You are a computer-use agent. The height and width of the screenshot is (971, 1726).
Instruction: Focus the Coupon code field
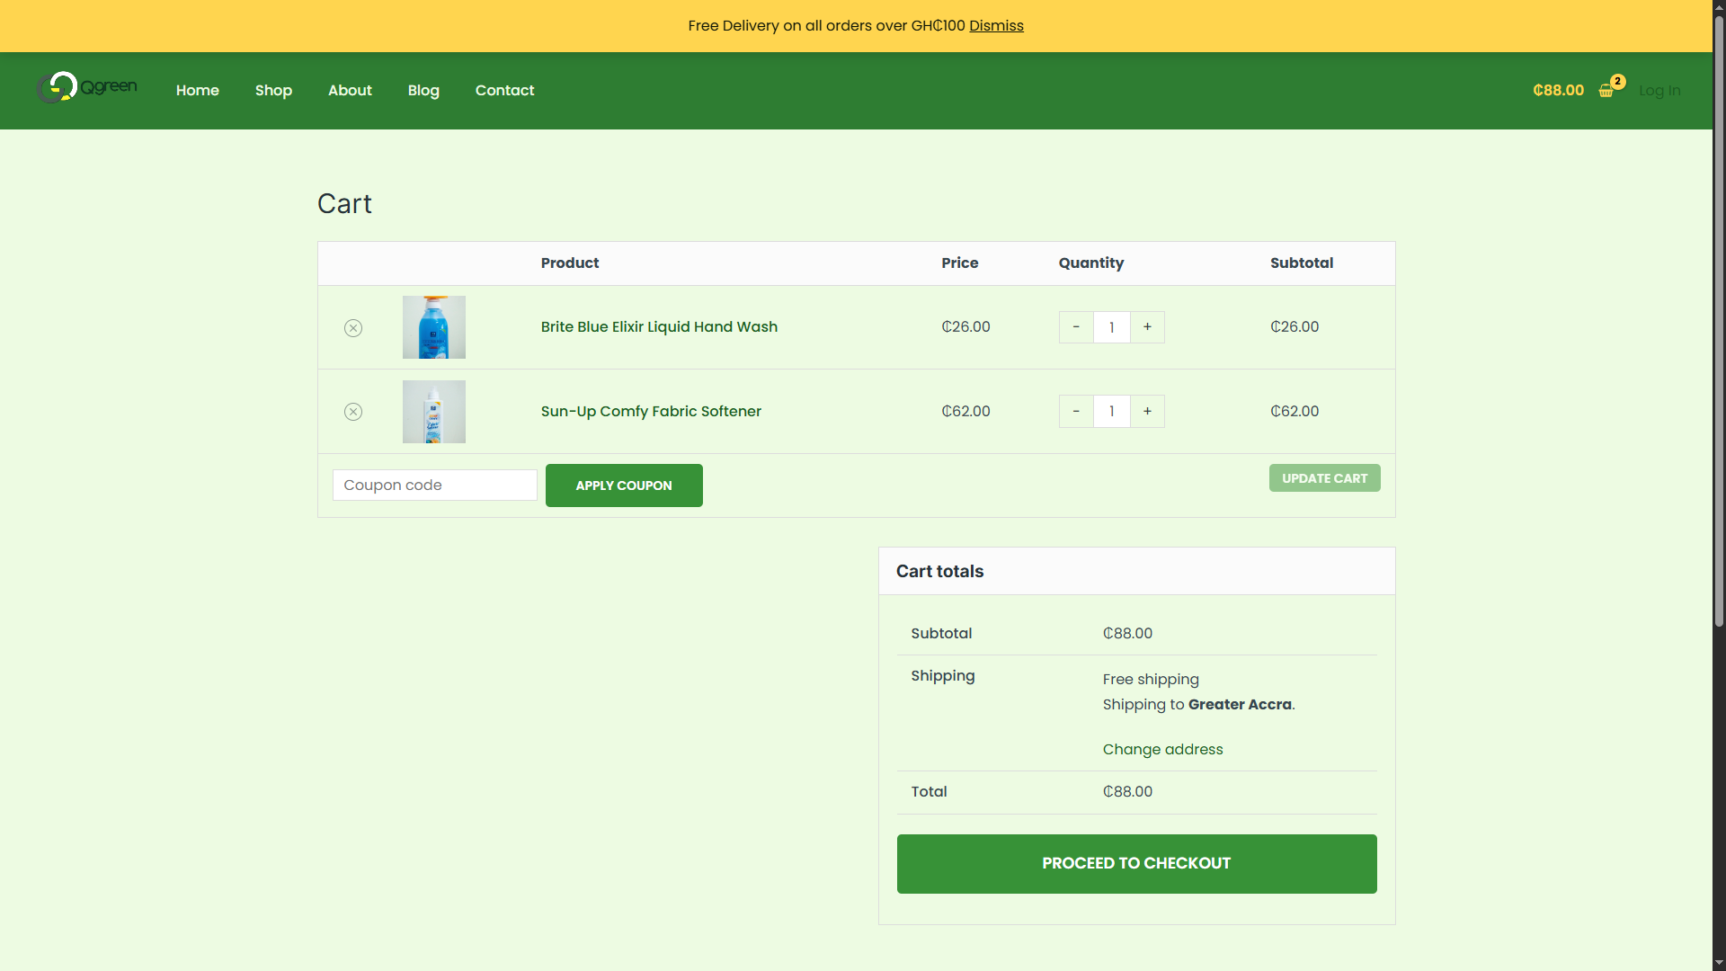coord(435,485)
